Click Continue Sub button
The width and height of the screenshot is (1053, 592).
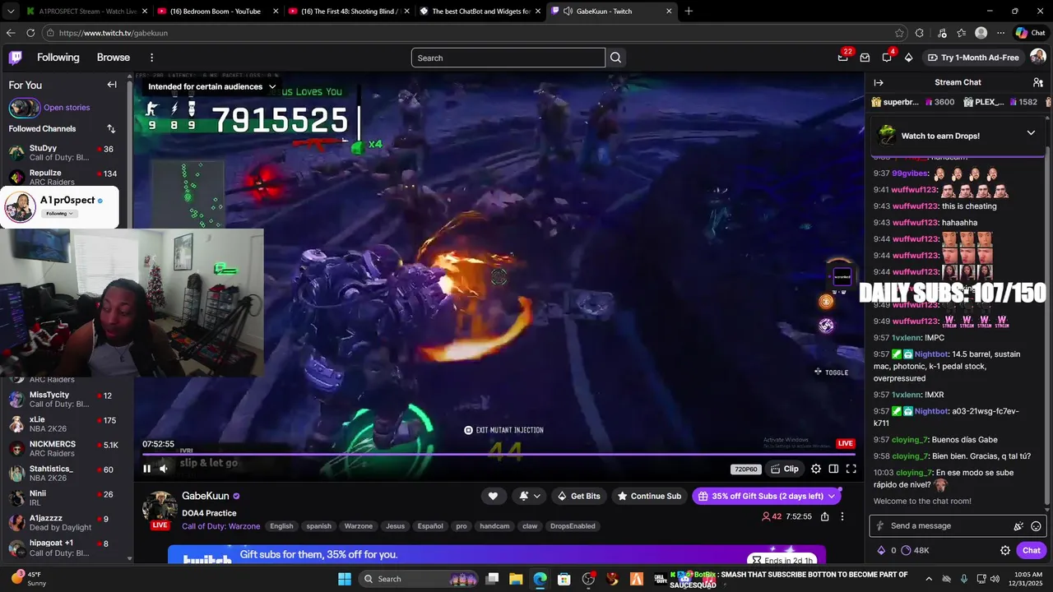point(649,496)
